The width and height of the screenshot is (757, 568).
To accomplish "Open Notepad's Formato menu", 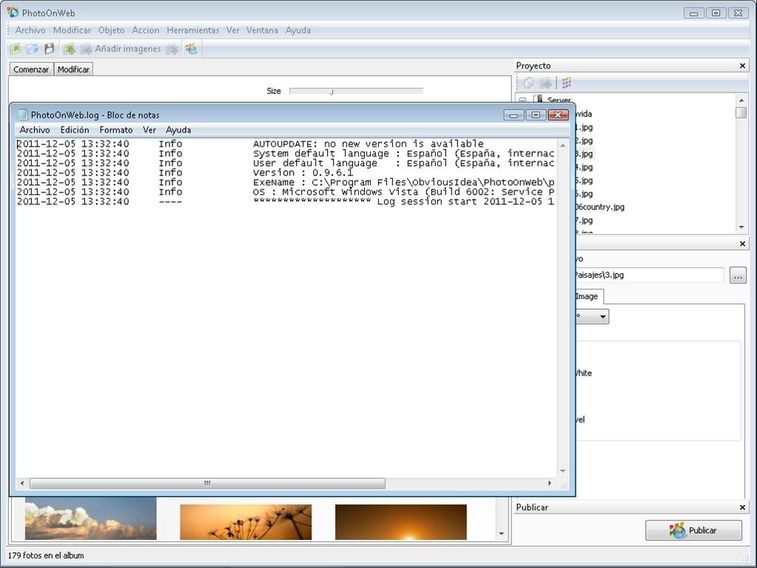I will (116, 130).
